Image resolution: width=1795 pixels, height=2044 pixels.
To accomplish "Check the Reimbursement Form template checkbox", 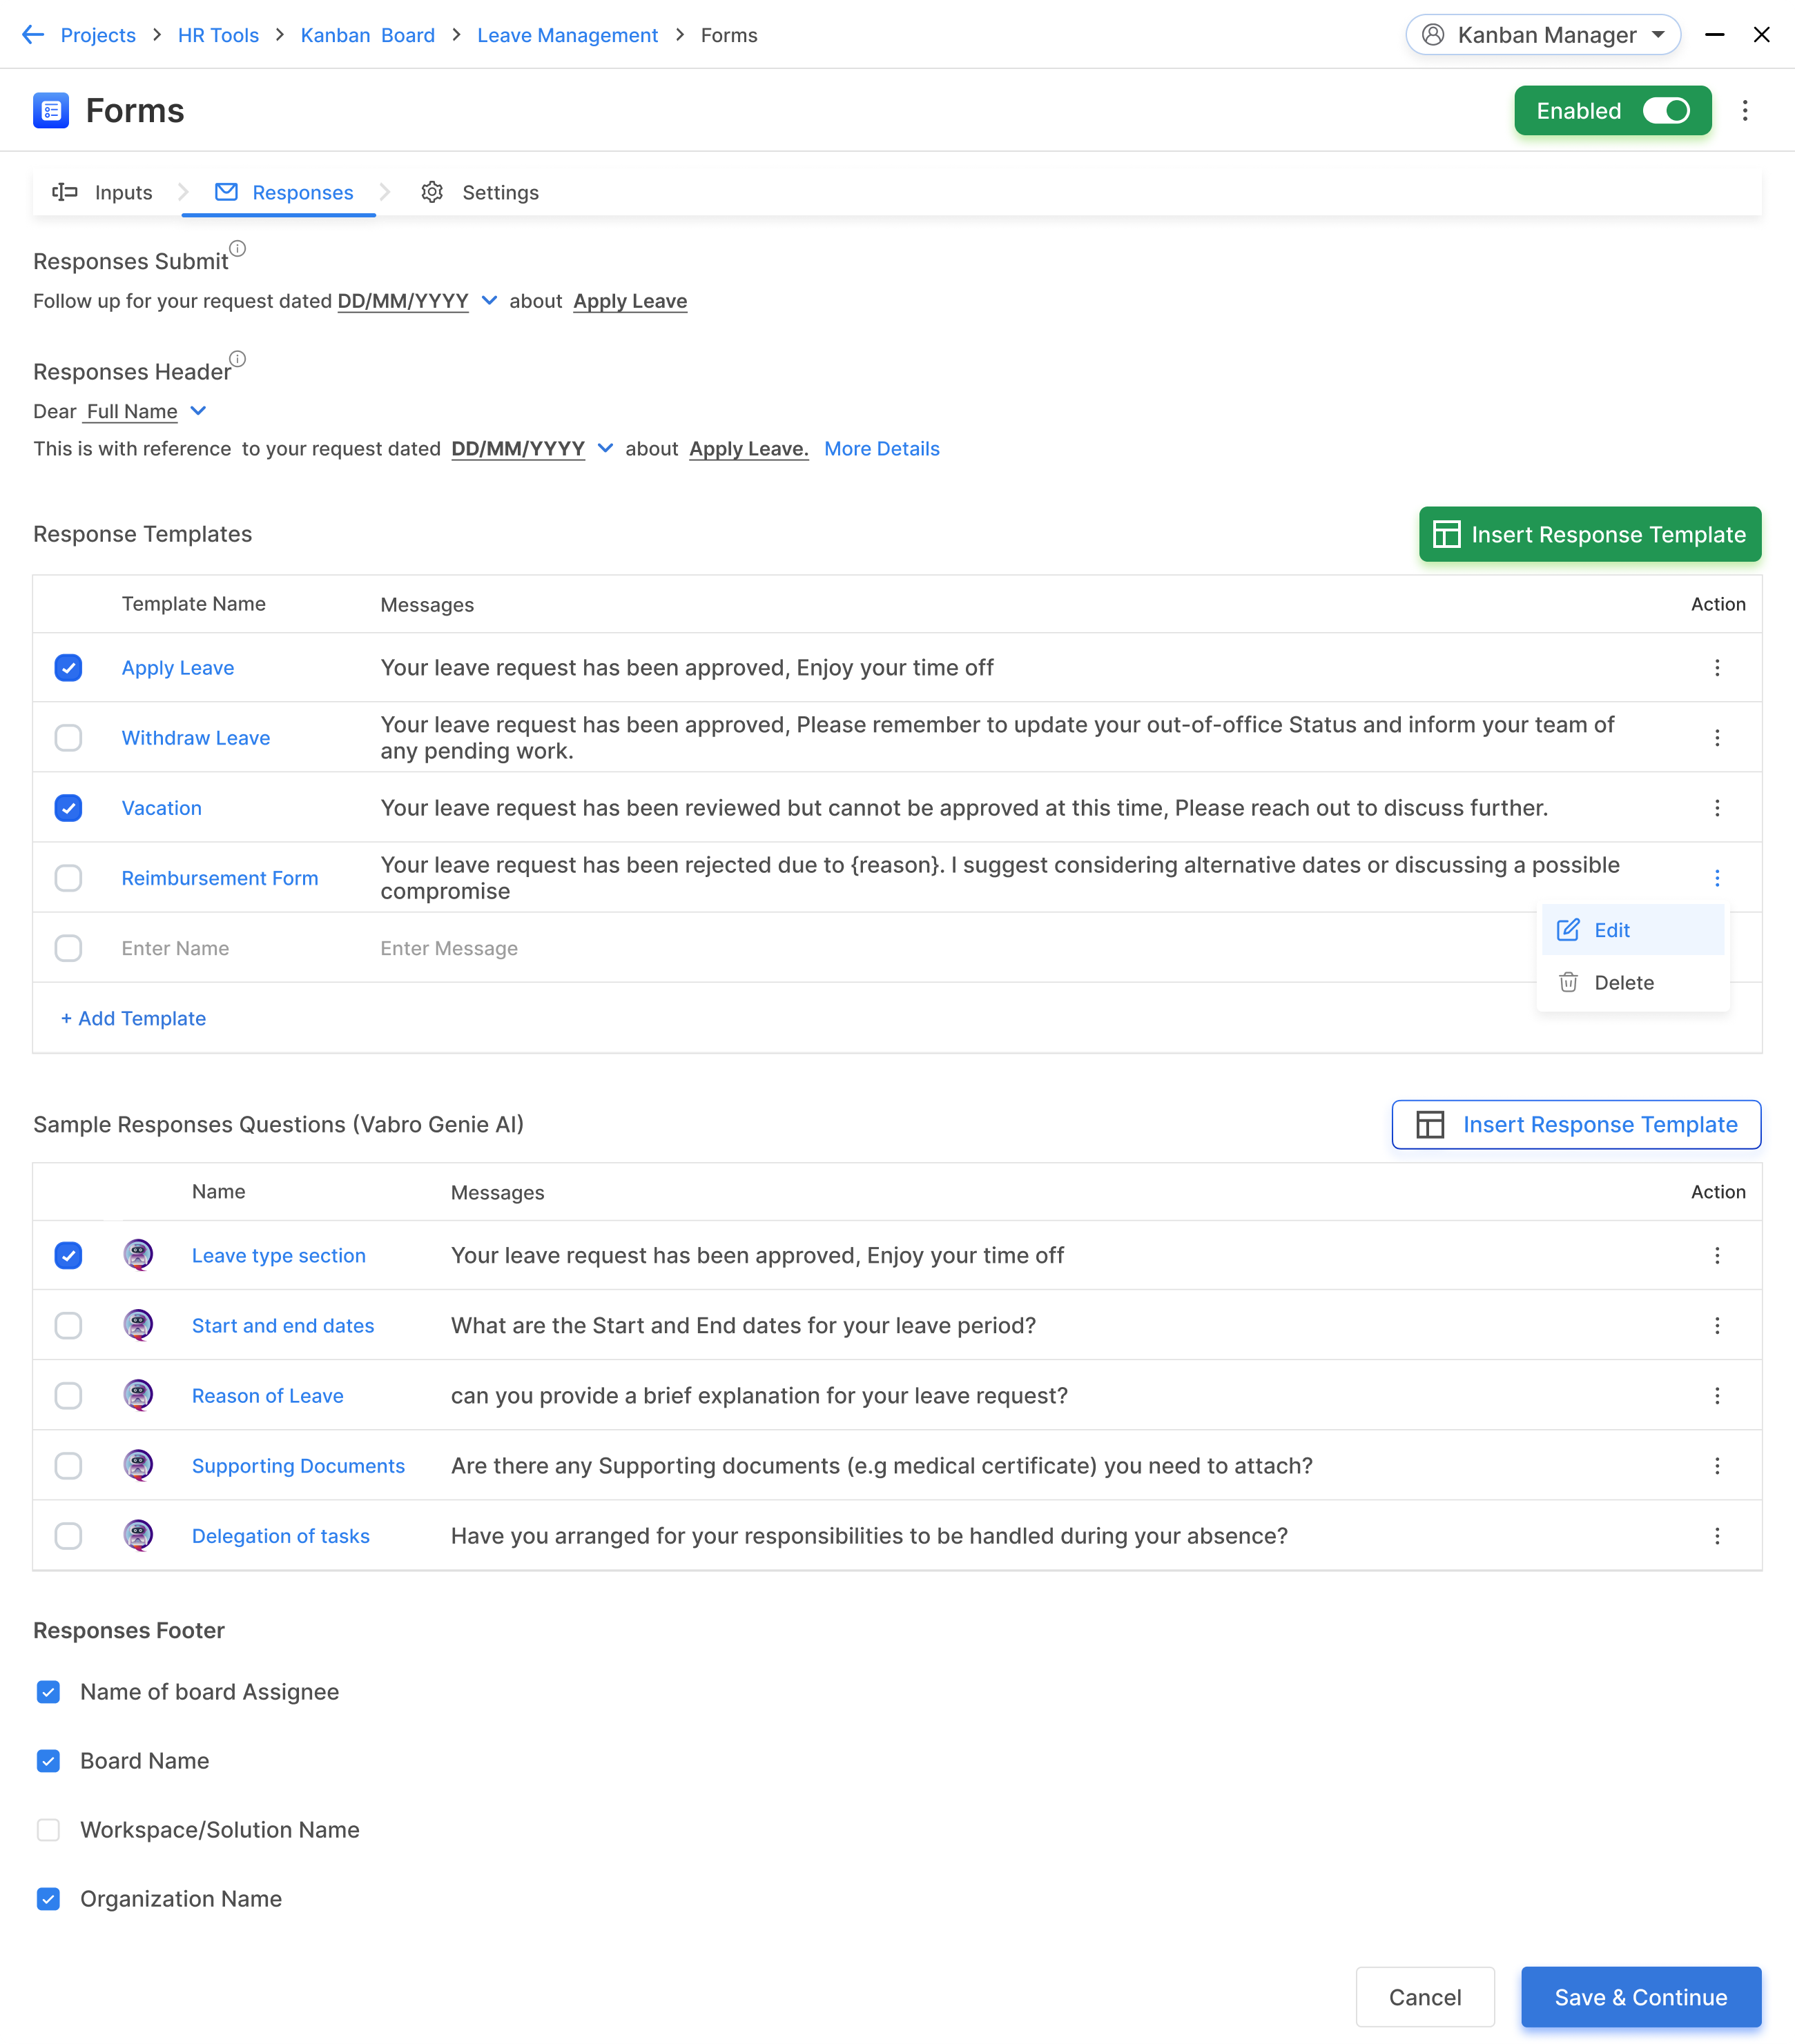I will 68,878.
